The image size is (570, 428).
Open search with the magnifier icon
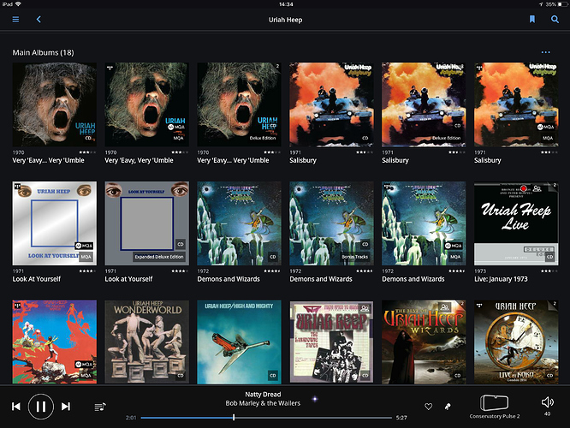pyautogui.click(x=555, y=20)
